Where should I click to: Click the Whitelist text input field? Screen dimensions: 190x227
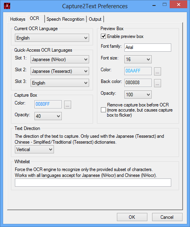tap(93, 182)
